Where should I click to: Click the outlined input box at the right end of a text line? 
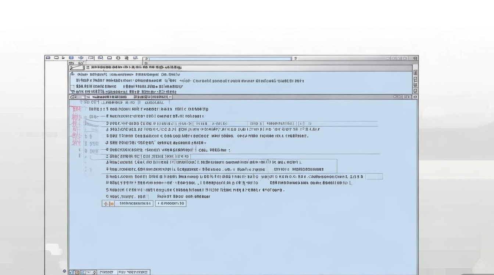[374, 177]
